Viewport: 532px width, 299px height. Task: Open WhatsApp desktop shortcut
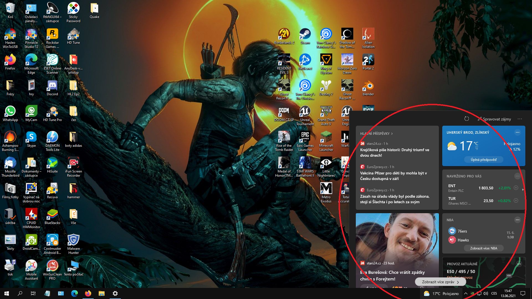[10, 112]
